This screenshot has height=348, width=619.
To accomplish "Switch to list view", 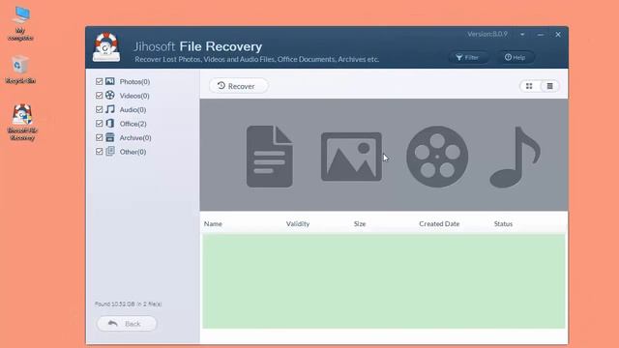I will (x=549, y=86).
